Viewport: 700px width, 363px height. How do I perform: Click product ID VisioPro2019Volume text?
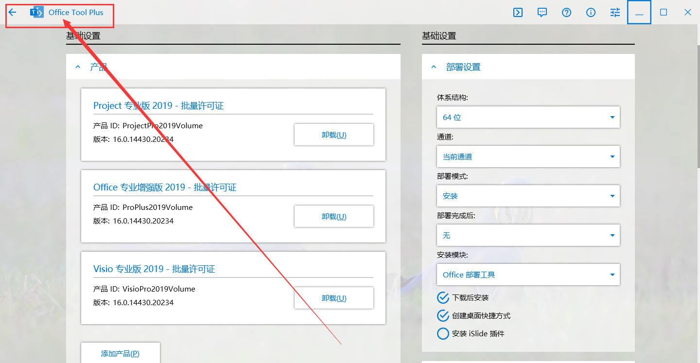point(159,289)
